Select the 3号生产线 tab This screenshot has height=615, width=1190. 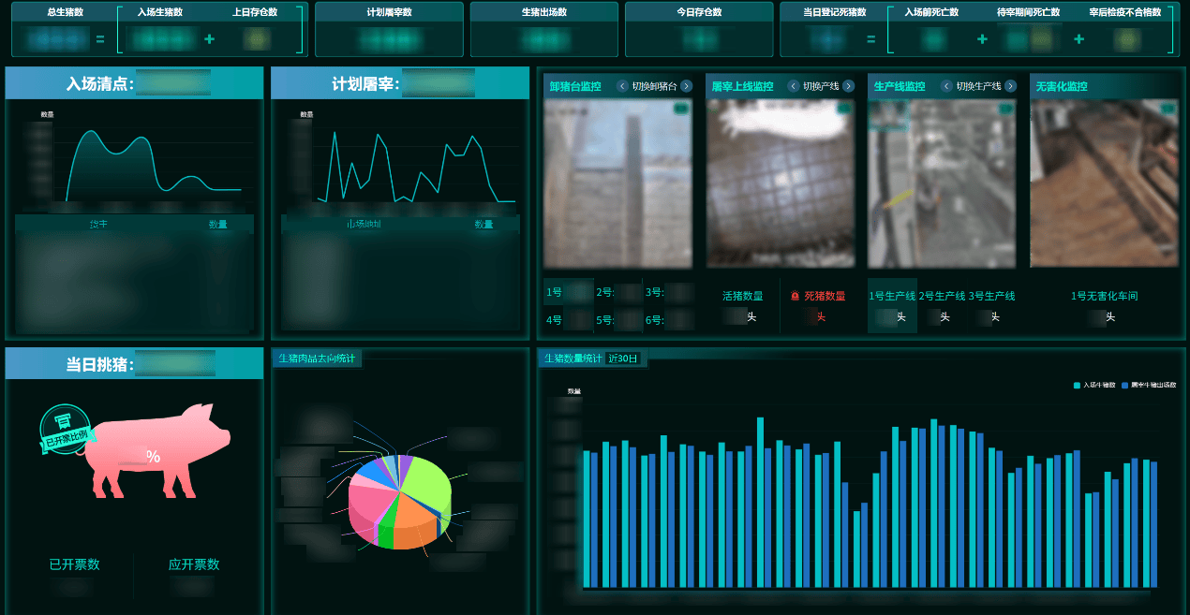pos(991,296)
